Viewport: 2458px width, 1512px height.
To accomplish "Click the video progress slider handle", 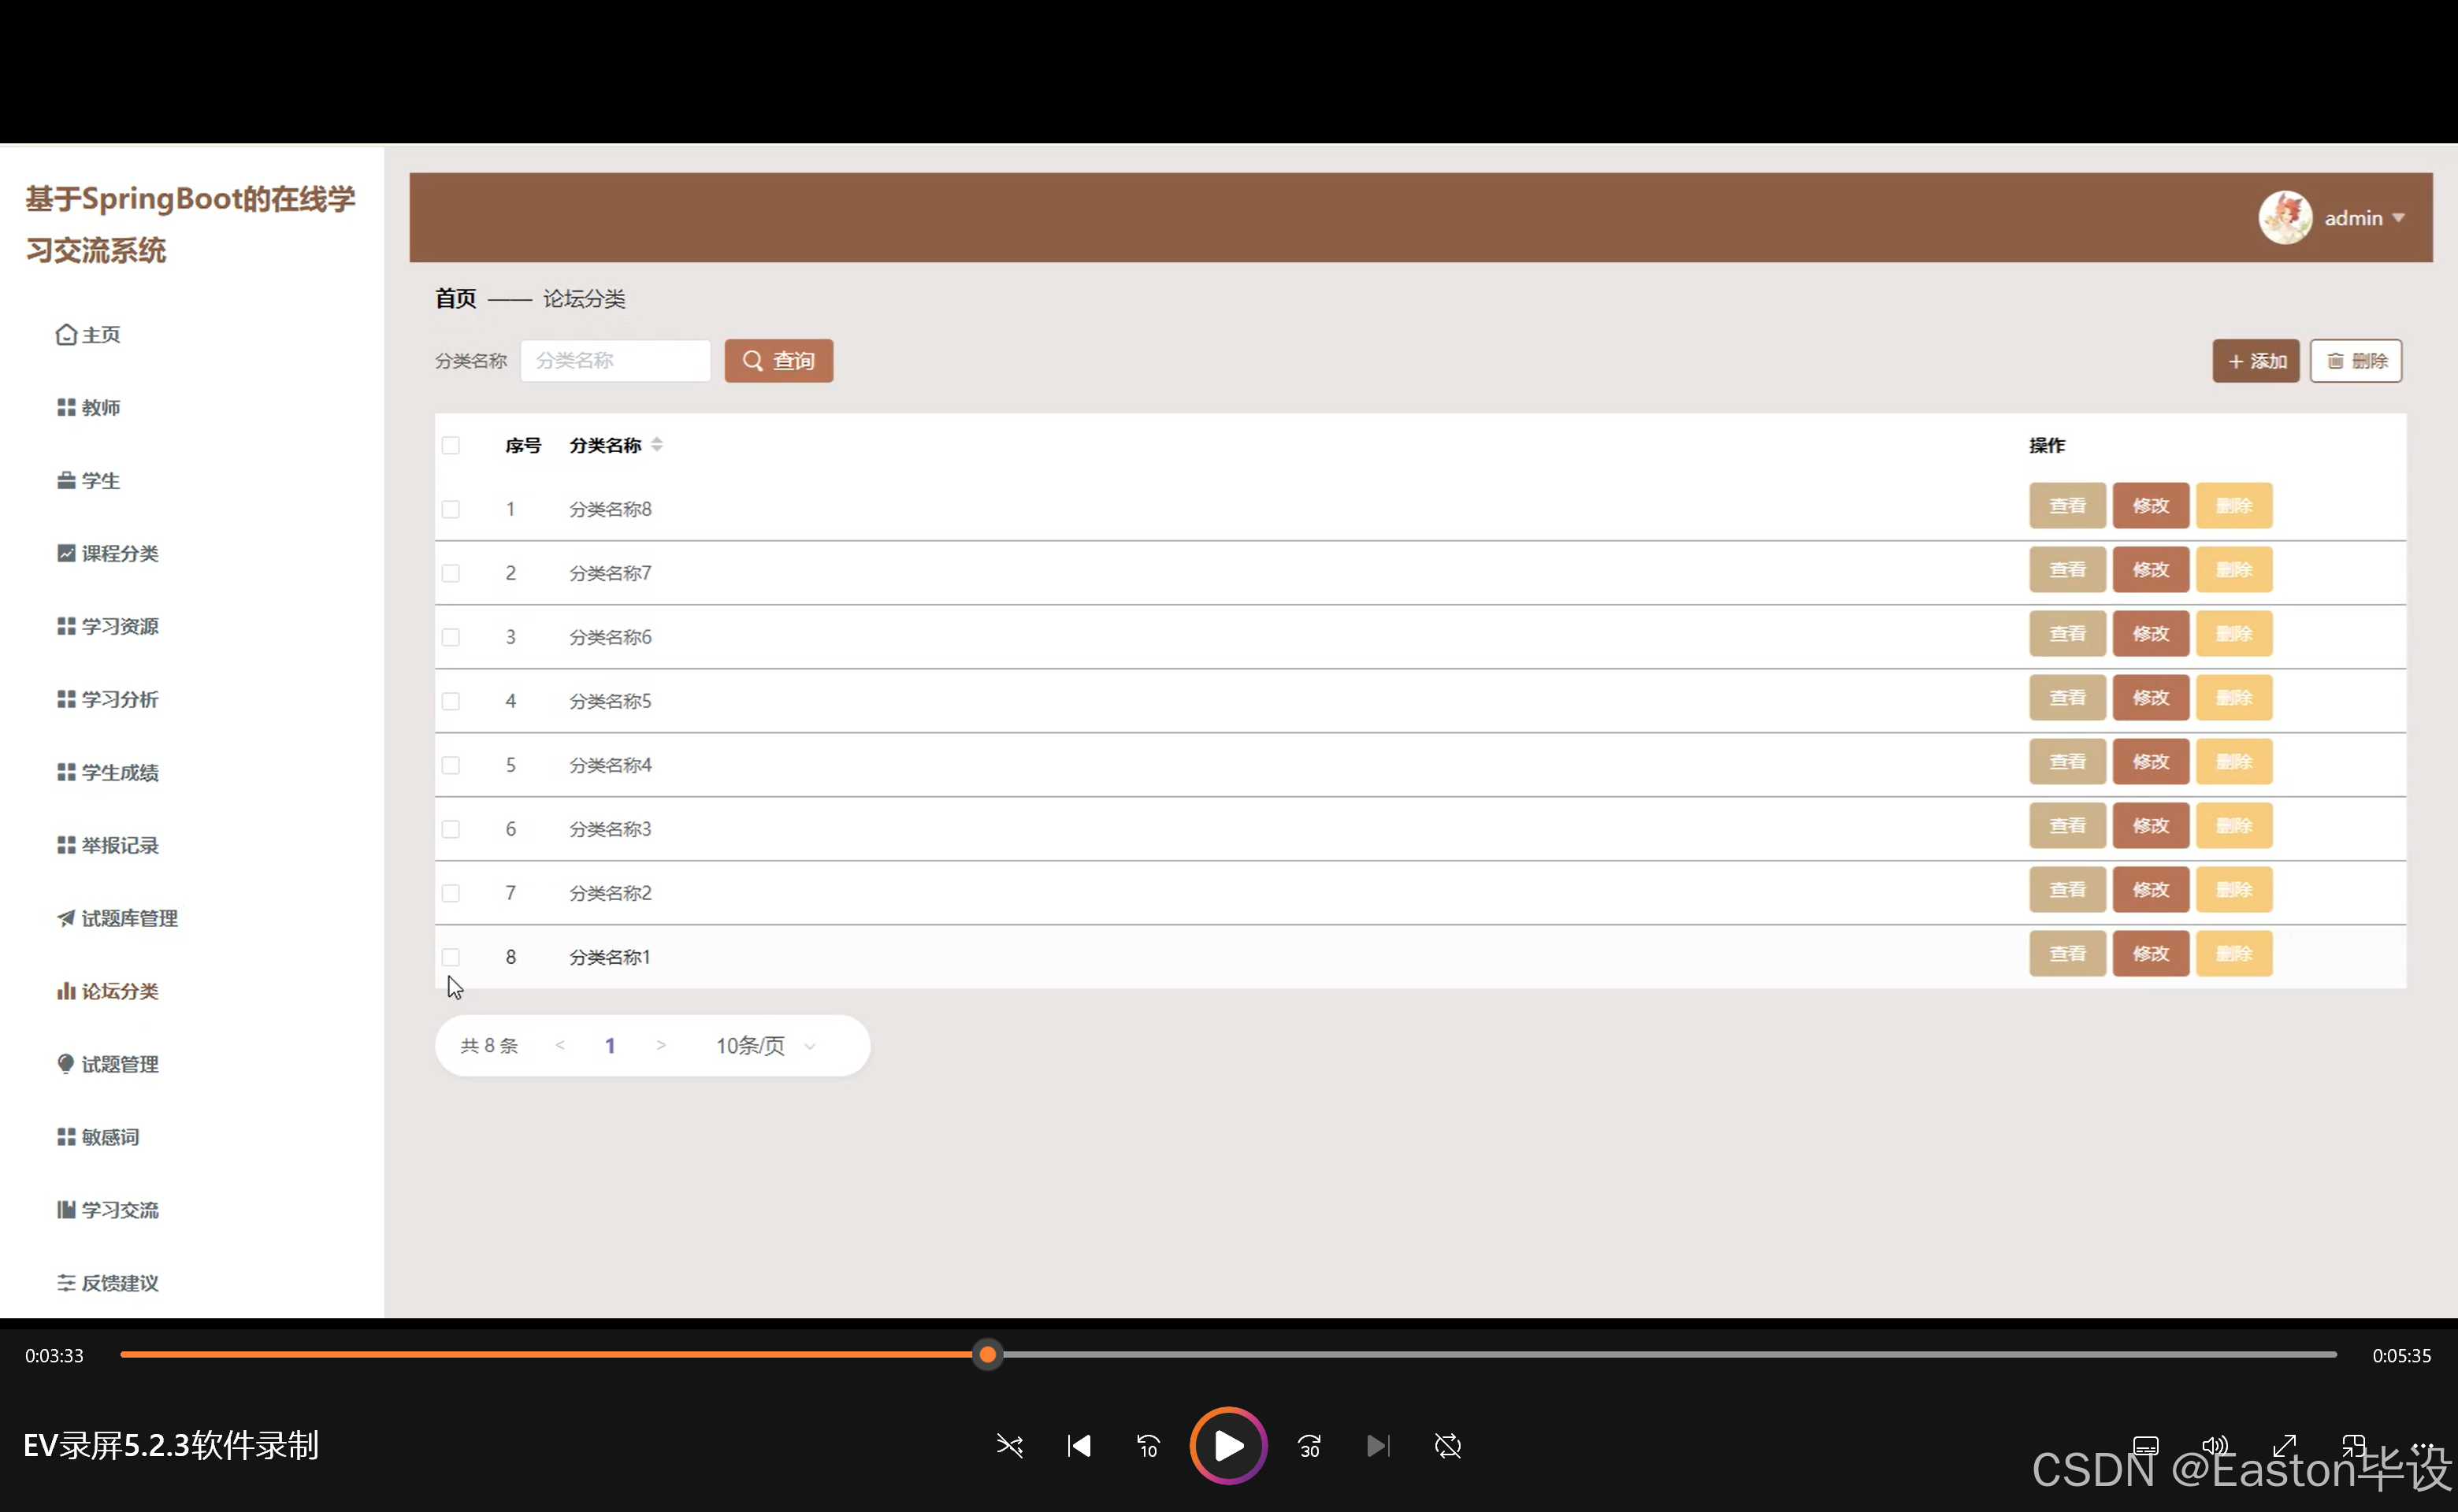I will pyautogui.click(x=987, y=1354).
